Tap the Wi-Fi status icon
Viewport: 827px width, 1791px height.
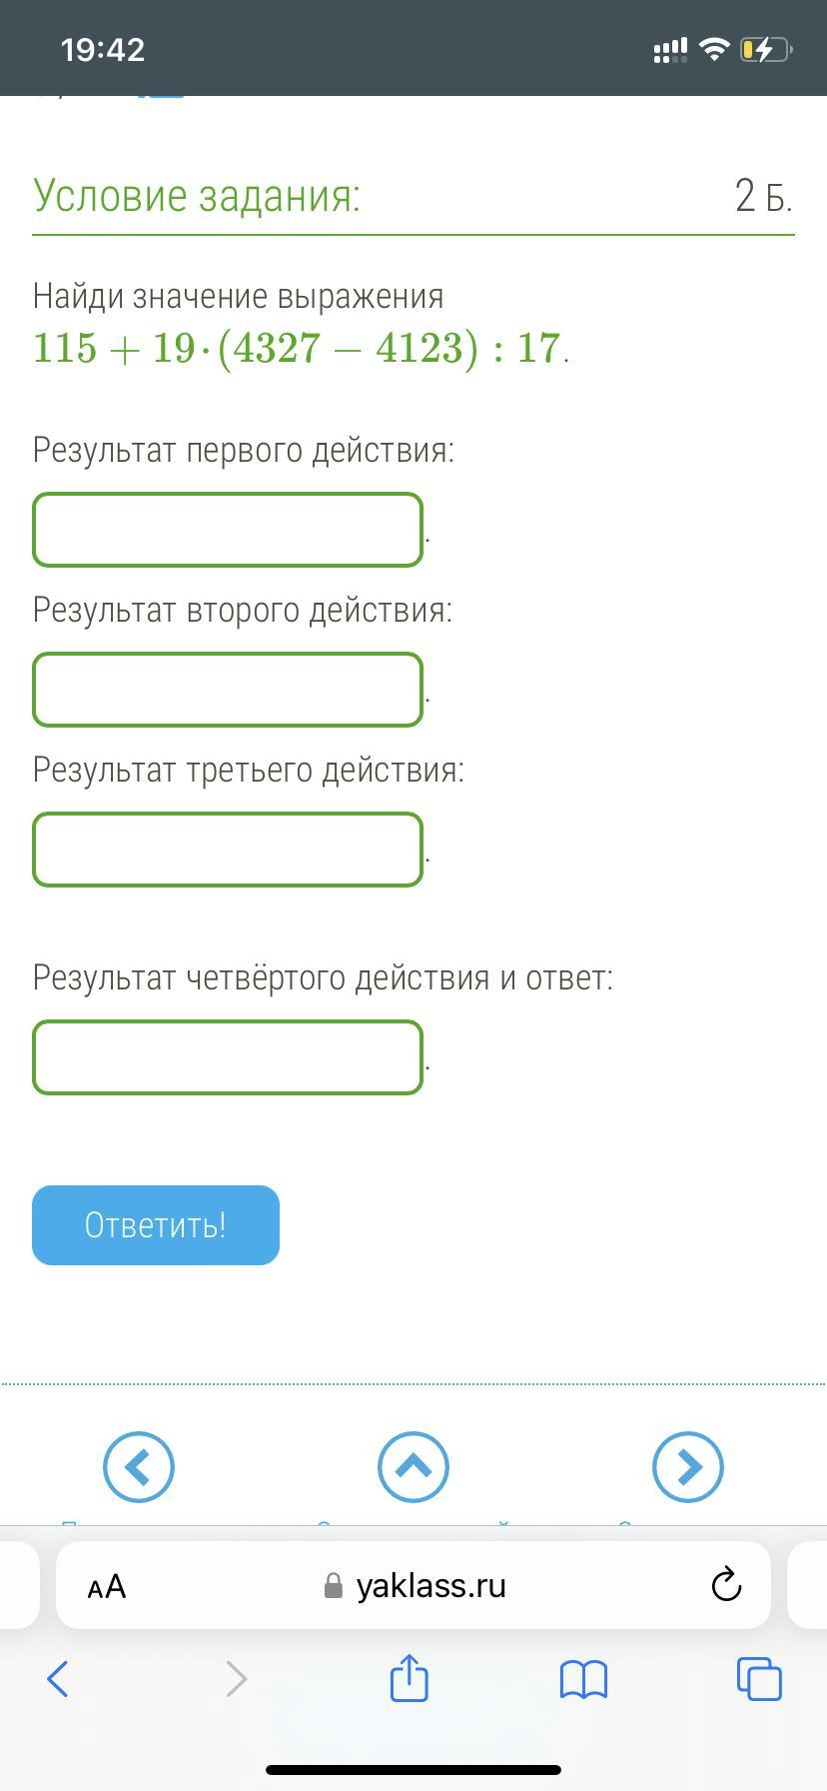[714, 49]
